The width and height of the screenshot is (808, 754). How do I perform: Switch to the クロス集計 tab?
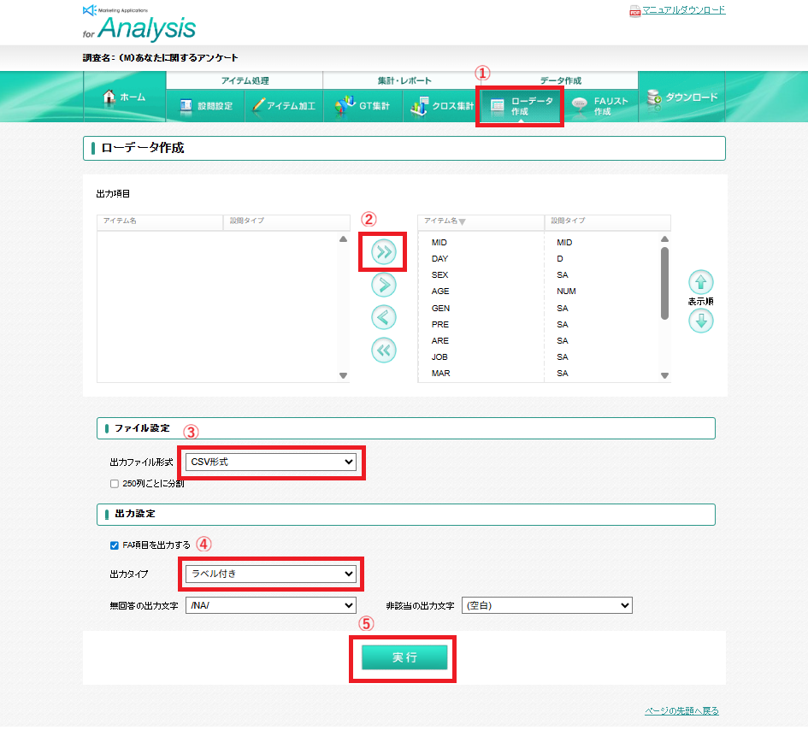click(x=442, y=106)
